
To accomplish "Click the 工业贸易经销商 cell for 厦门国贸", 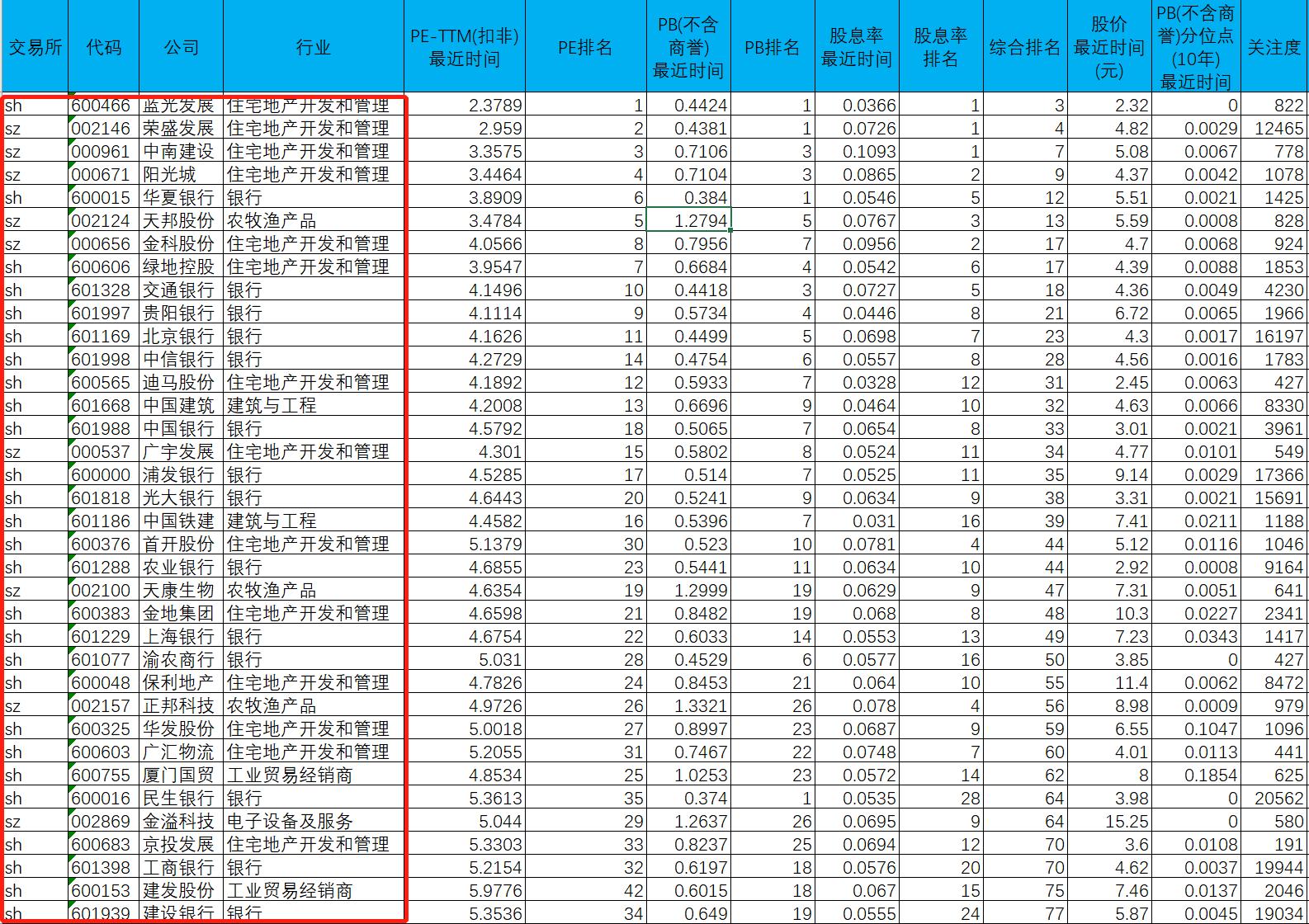I will 314,775.
